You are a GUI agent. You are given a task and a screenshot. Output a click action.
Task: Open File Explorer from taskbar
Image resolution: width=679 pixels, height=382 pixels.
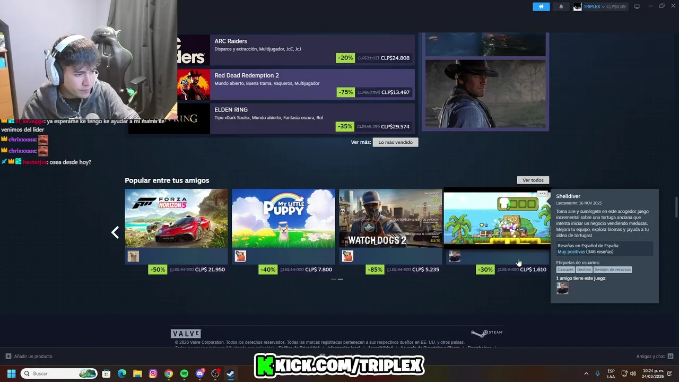click(137, 374)
